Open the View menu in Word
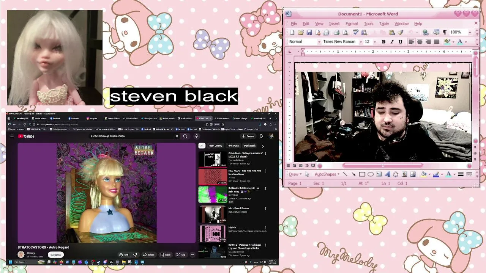The image size is (486, 273). point(319,24)
